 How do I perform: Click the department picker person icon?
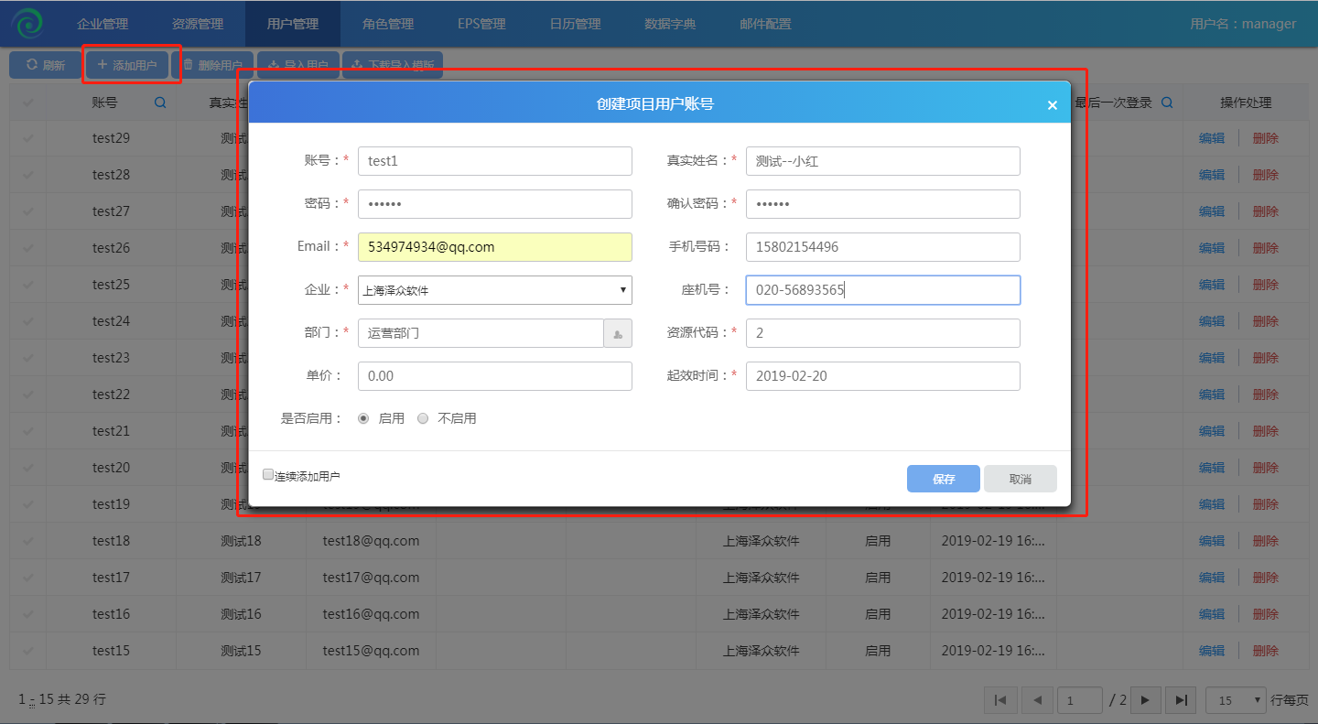(x=618, y=333)
